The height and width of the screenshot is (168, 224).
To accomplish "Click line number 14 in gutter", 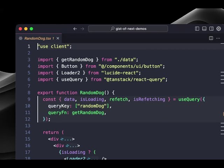I will point(28,132).
